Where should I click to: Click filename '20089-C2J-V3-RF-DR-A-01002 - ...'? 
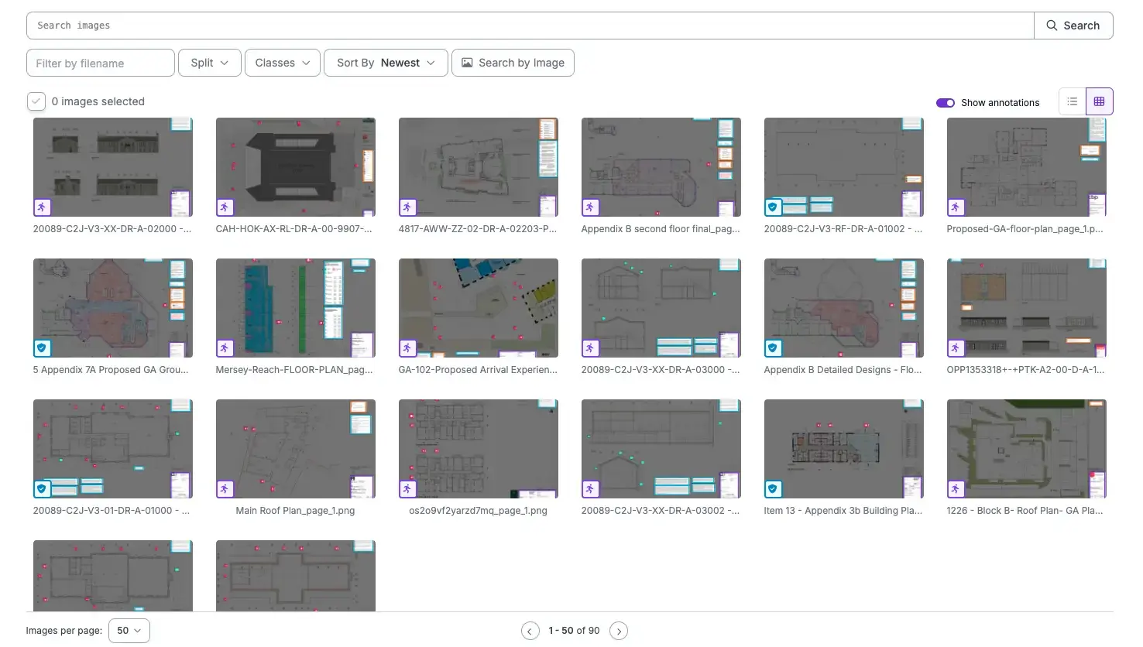click(x=843, y=229)
